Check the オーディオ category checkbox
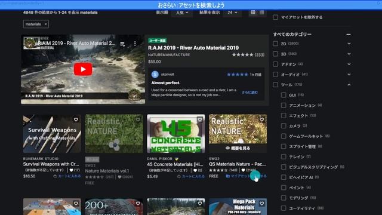382x215 pixels. (275, 74)
